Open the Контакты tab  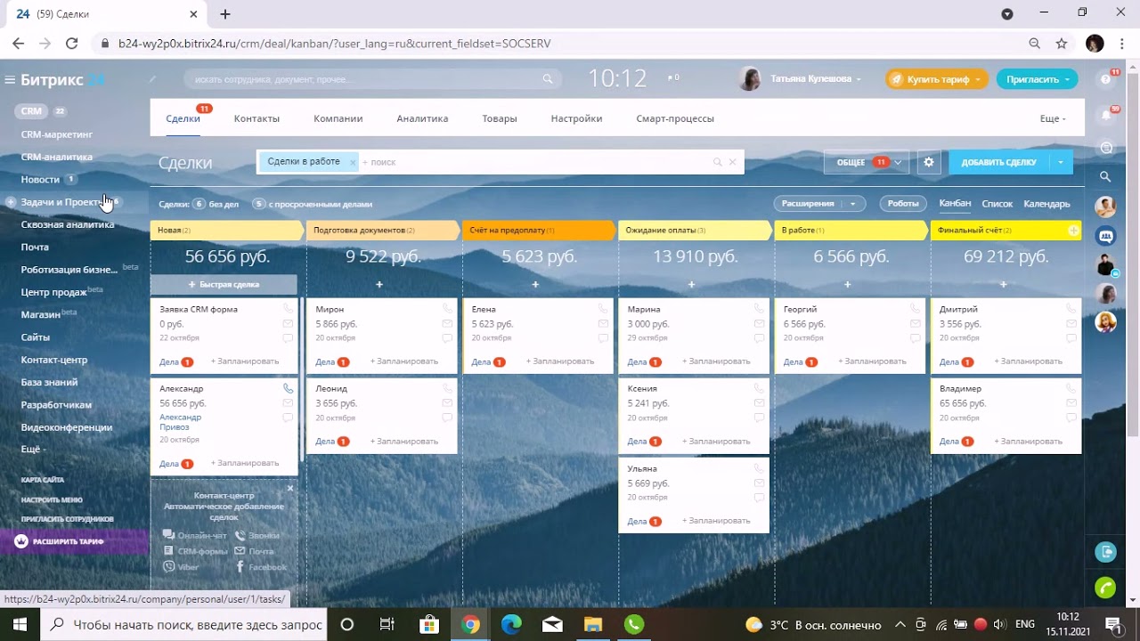(x=256, y=118)
